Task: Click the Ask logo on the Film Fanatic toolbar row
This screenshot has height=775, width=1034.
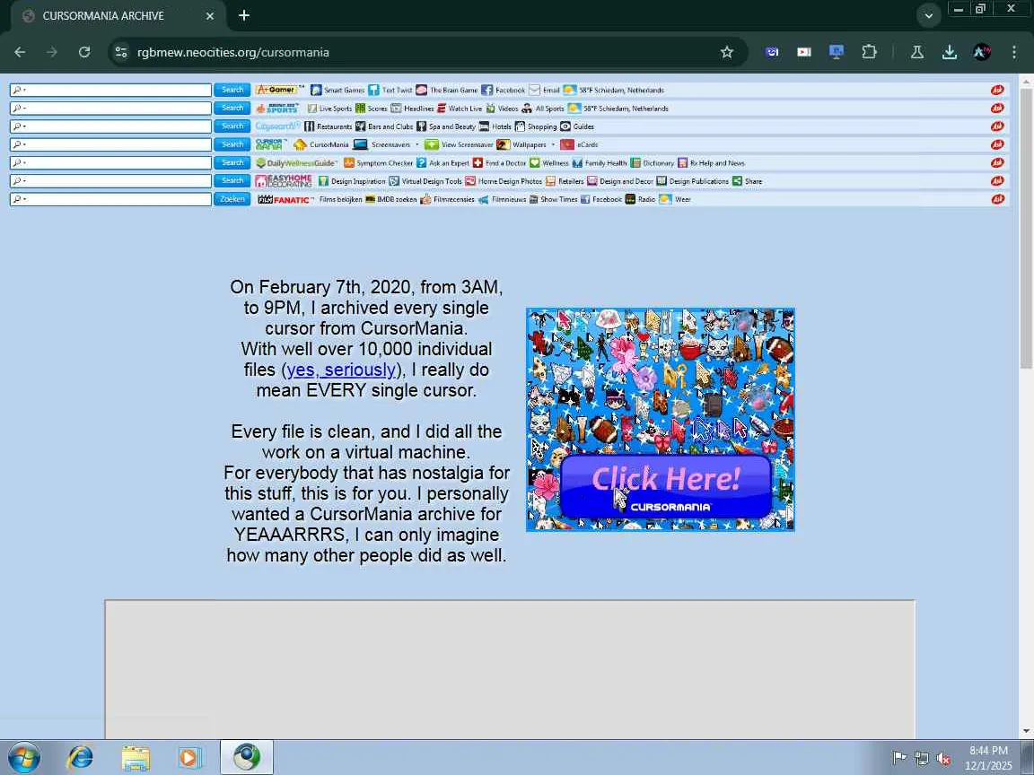Action: coord(997,199)
